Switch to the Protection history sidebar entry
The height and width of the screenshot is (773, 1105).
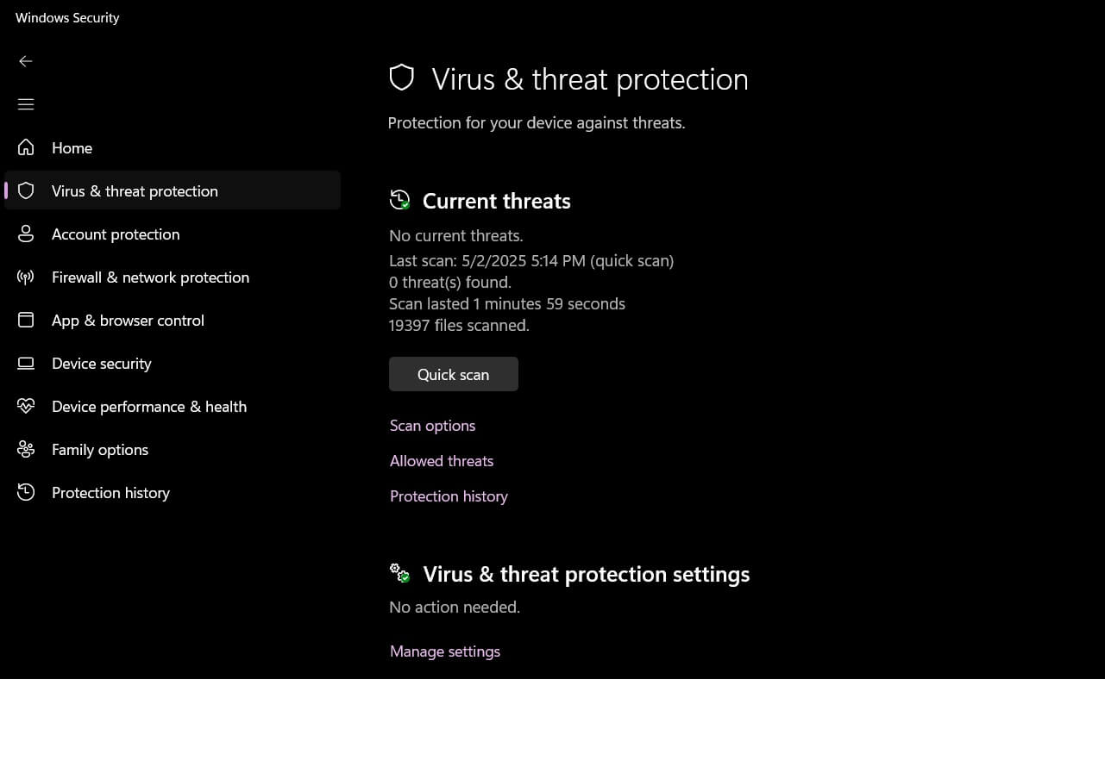point(110,492)
